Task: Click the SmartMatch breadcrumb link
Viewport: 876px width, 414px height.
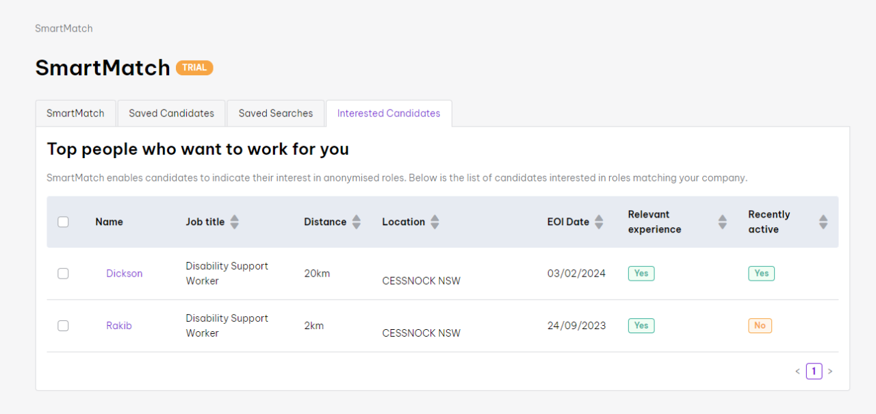Action: click(x=64, y=29)
